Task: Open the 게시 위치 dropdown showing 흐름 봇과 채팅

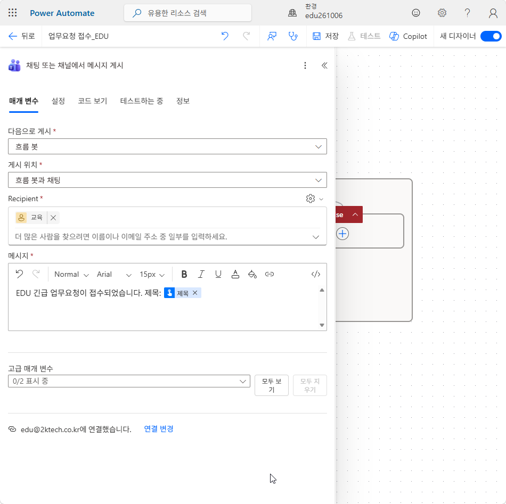Action: pos(167,180)
